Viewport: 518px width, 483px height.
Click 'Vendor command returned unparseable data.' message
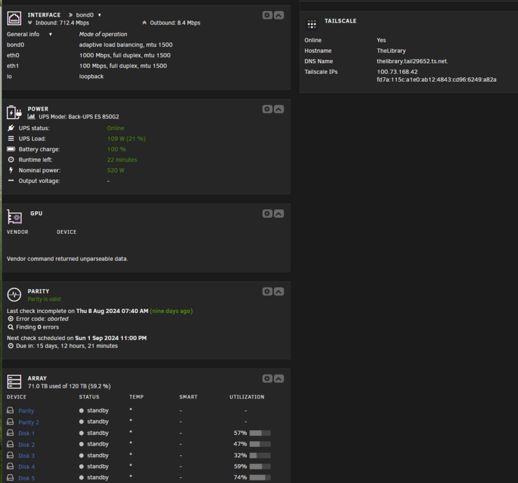pos(68,259)
